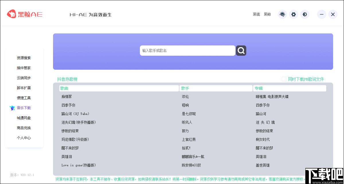This screenshot has height=184, width=344.
Task: Select song 英雄泪 from the hot list
Action: pyautogui.click(x=67, y=157)
